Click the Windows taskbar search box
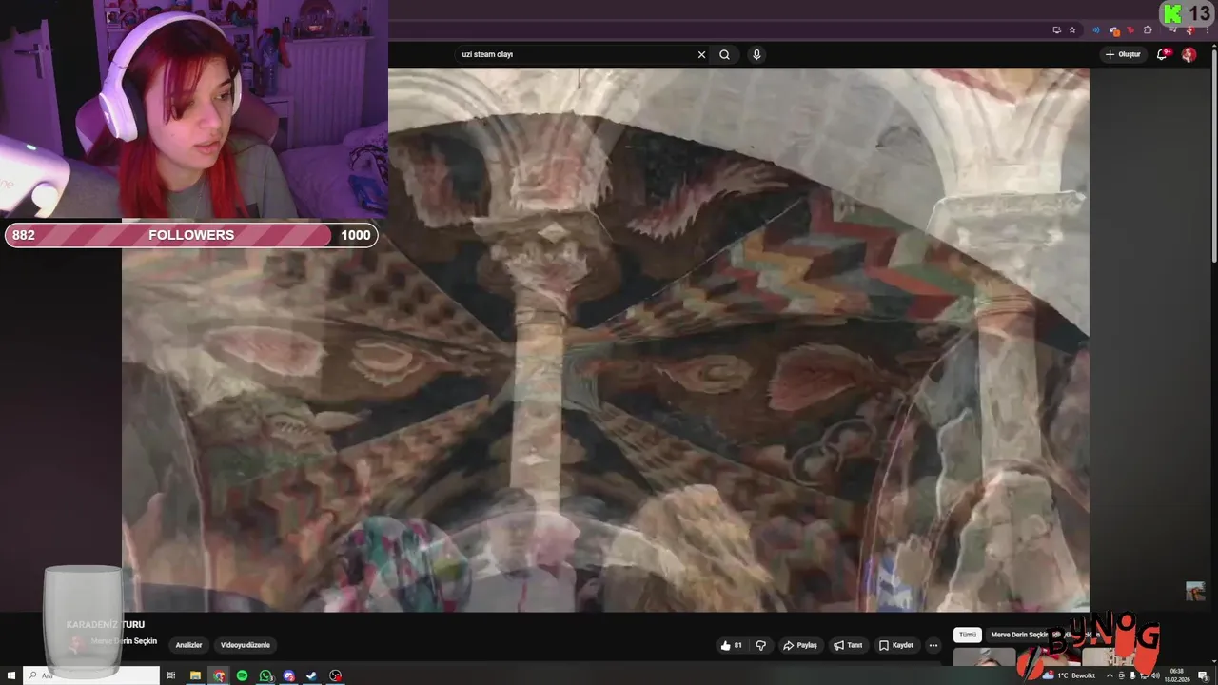The image size is (1218, 685). pos(90,675)
